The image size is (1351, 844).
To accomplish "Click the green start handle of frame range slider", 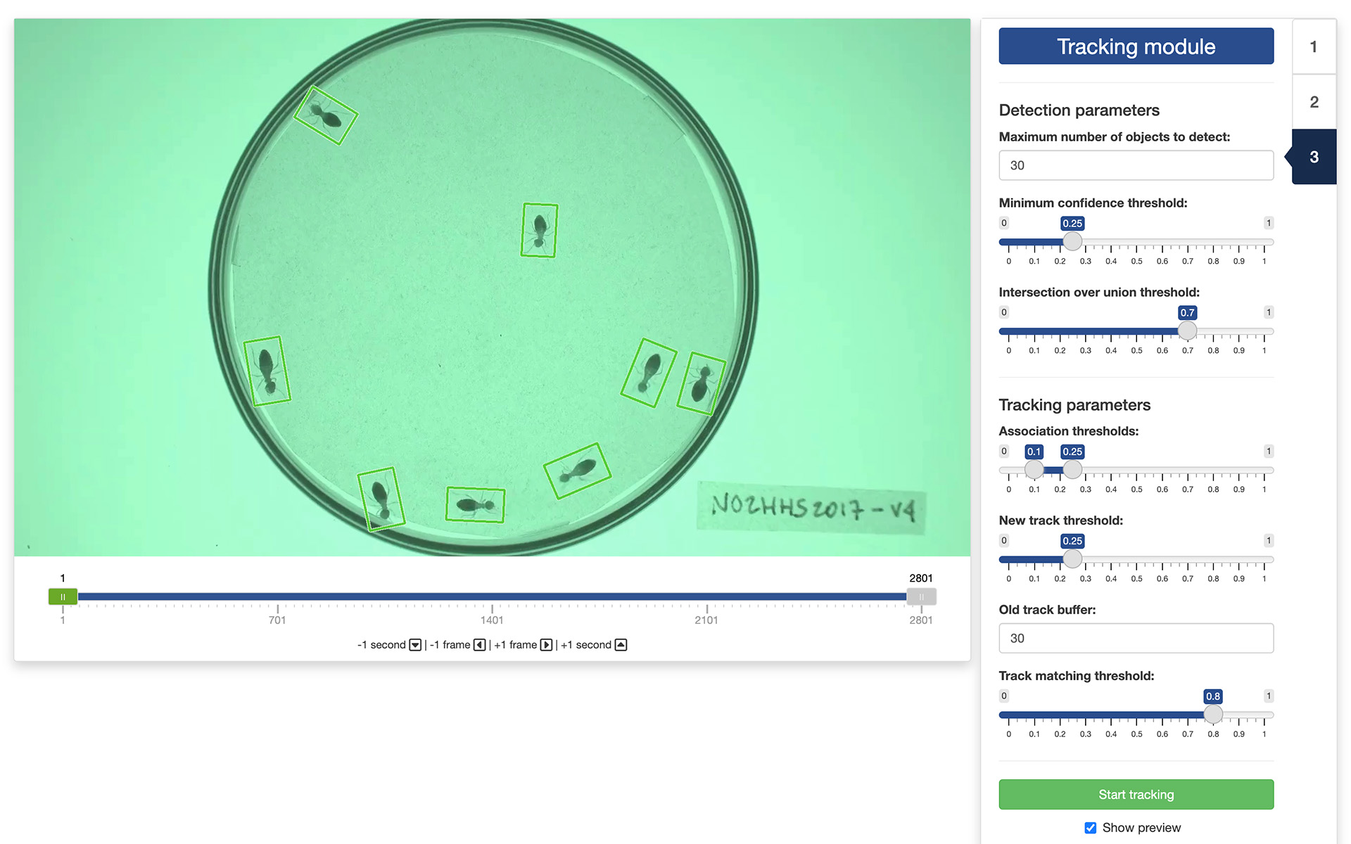I will [63, 596].
